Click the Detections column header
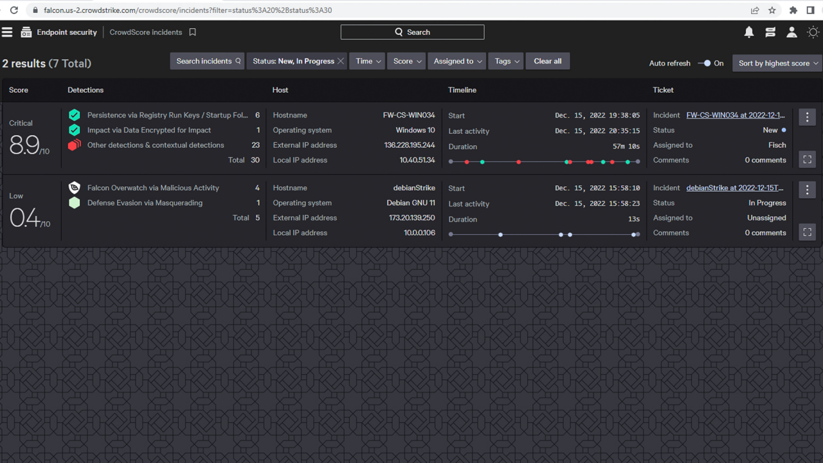 click(x=86, y=90)
